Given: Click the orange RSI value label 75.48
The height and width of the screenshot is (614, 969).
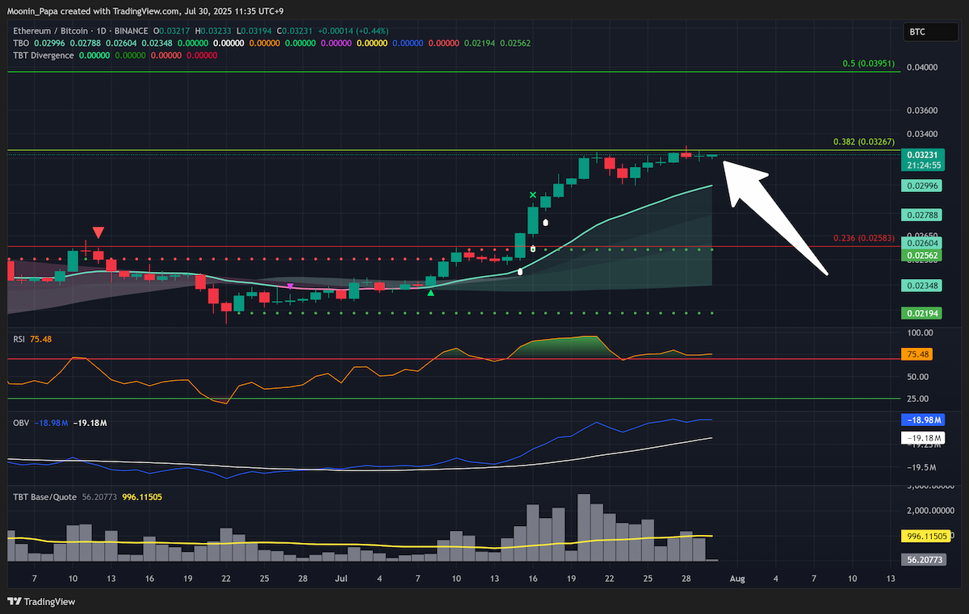Looking at the screenshot, I should click(x=918, y=354).
